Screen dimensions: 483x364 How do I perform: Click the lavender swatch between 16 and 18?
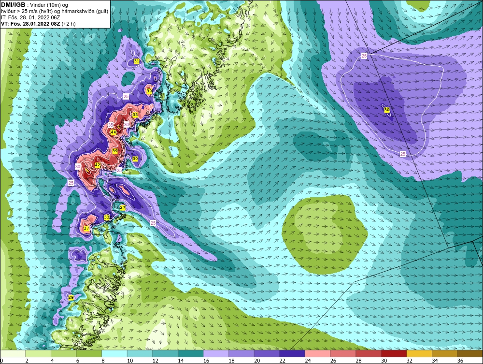click(216, 353)
